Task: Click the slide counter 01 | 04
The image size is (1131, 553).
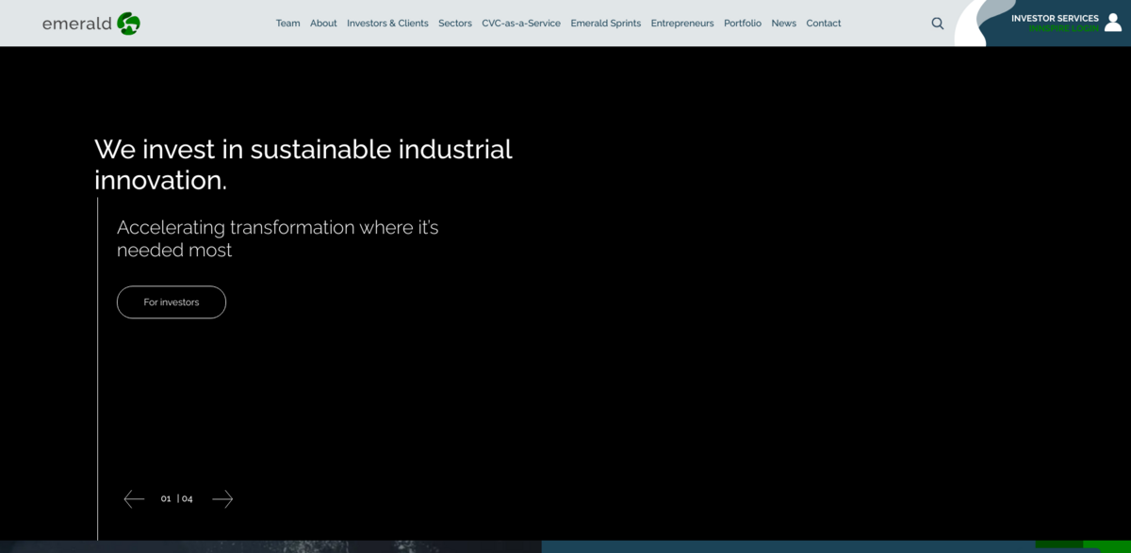Action: coord(176,499)
